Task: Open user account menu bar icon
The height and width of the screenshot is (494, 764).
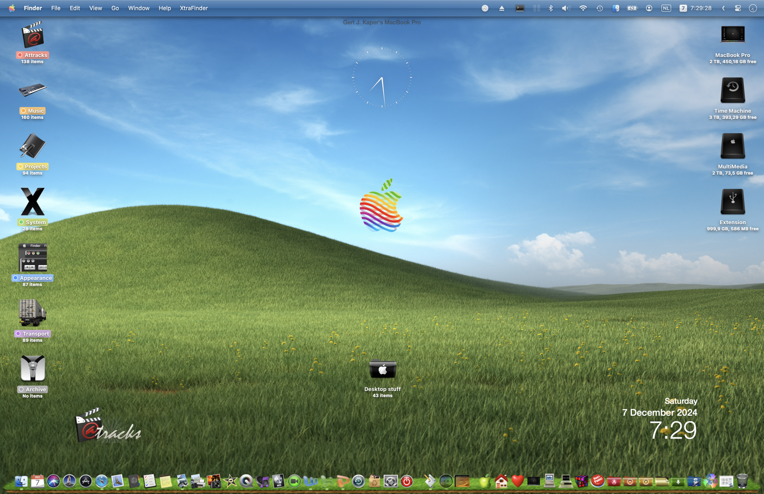Action: [x=649, y=8]
